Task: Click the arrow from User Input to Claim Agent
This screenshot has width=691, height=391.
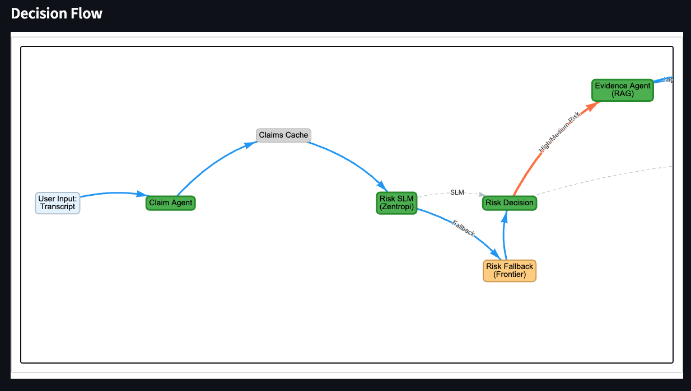Action: 112,193
